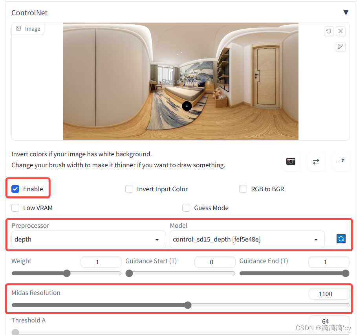
Task: Click the Midas Resolution label
Action: (36, 293)
